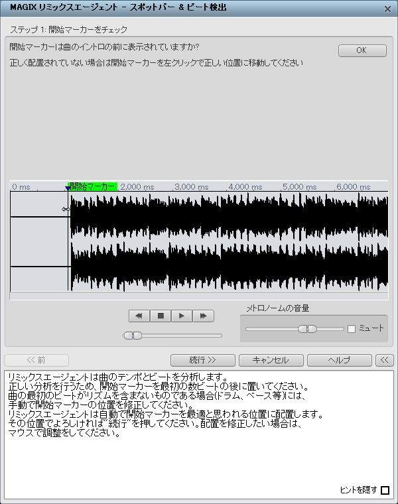
Task: Click the fast-forward playback button
Action: (203, 316)
